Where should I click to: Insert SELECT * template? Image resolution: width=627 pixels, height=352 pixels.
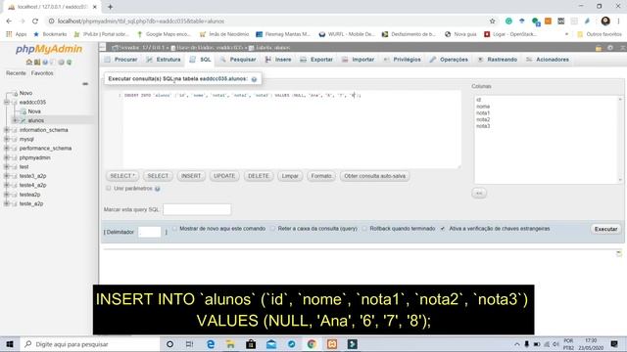click(x=122, y=176)
